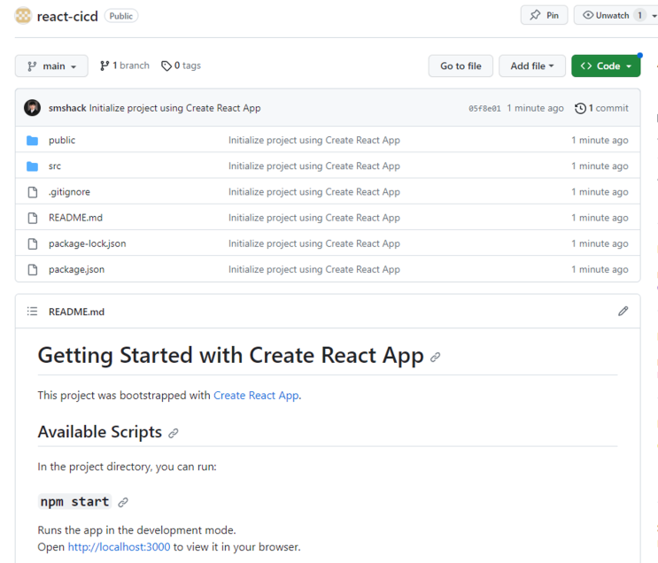Open commit hash 05f8e01
Image resolution: width=658 pixels, height=563 pixels.
click(484, 108)
